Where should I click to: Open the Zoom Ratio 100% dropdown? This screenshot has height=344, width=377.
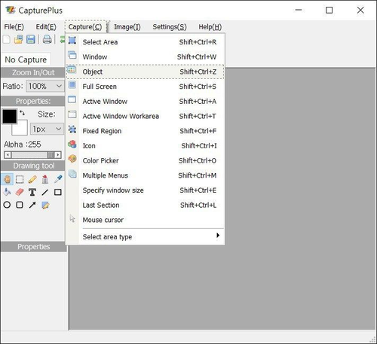44,87
